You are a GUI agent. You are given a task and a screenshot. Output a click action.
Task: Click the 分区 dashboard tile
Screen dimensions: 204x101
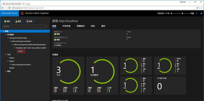point(136,85)
